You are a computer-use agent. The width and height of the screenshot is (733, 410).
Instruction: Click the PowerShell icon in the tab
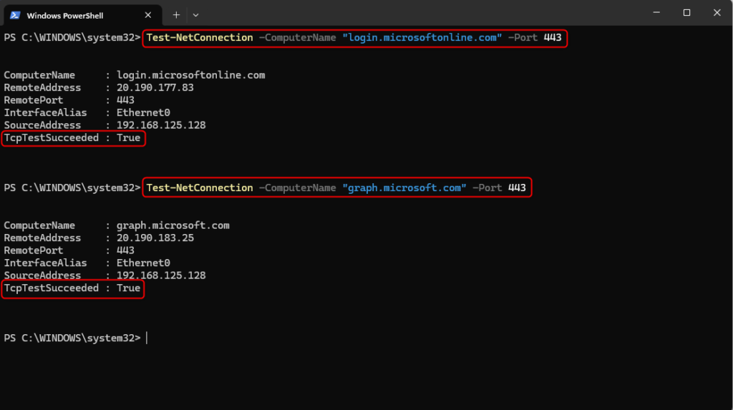[15, 15]
